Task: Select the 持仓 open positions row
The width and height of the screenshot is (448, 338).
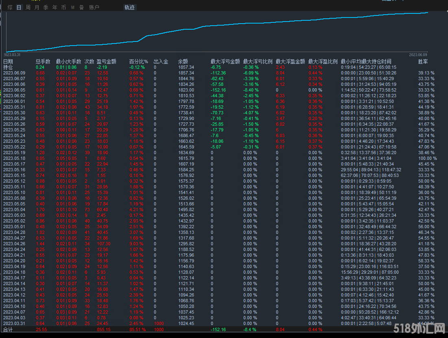Action: point(8,67)
